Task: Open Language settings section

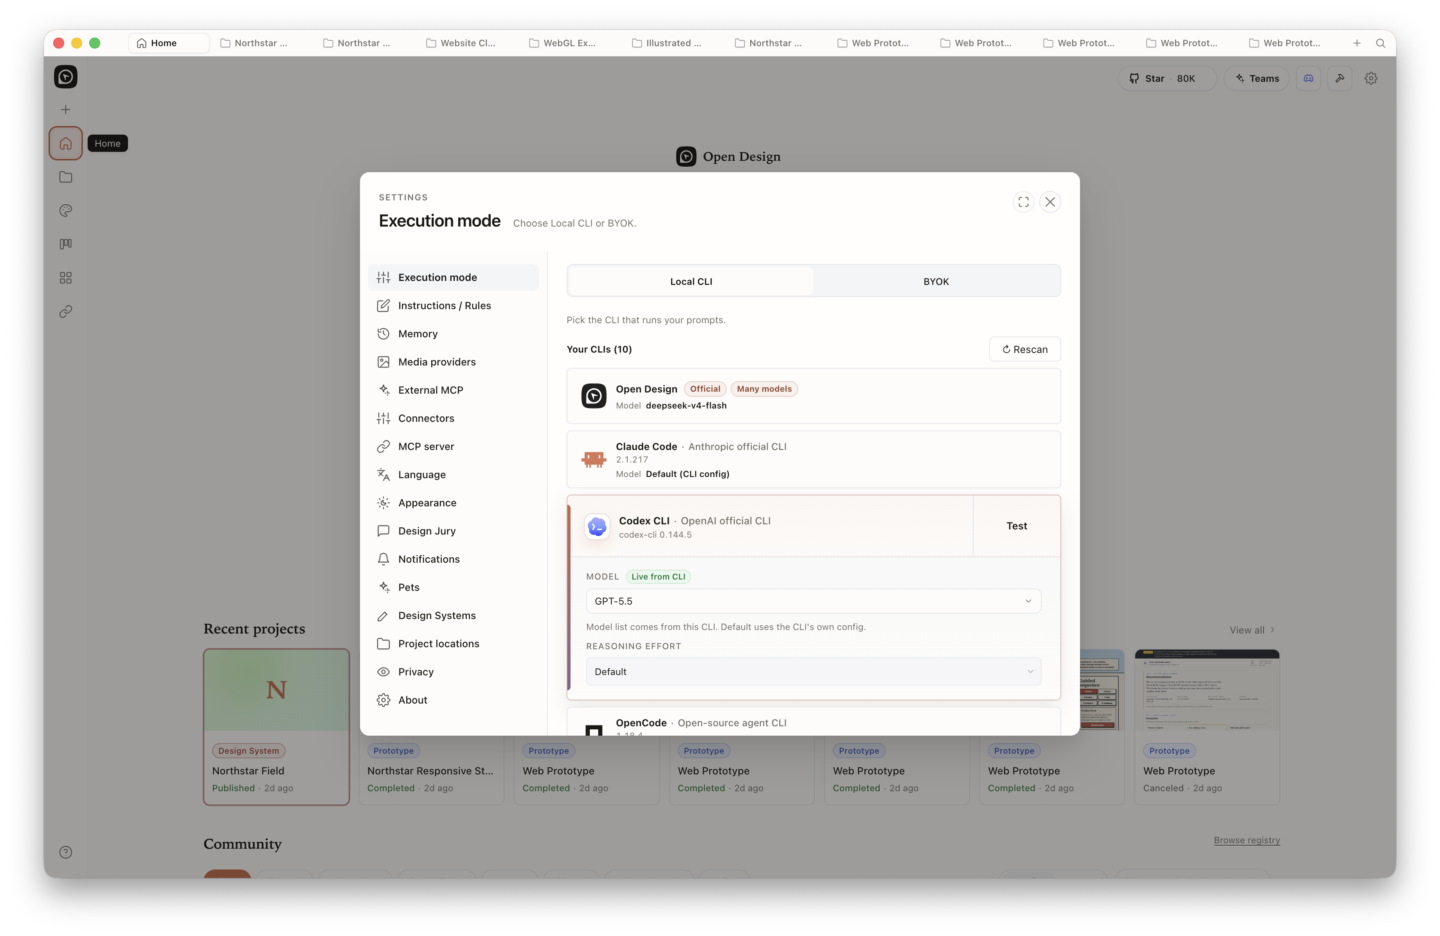Action: point(453,475)
